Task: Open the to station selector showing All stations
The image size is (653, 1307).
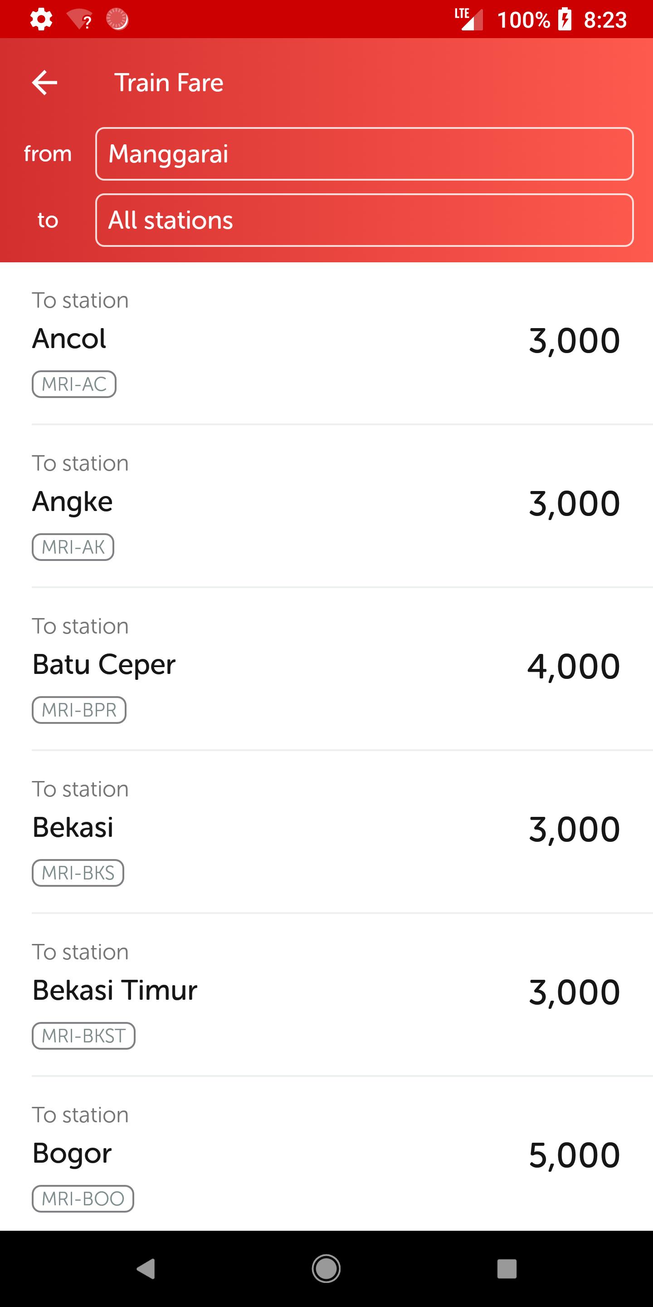Action: (x=364, y=220)
